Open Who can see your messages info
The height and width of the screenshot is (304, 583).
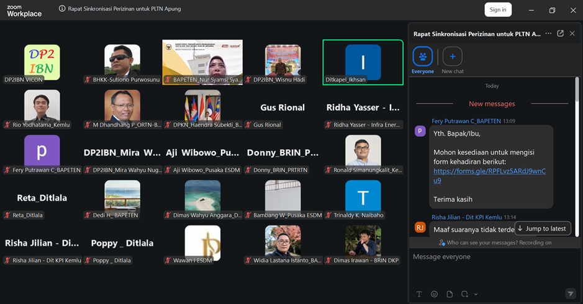(495, 243)
